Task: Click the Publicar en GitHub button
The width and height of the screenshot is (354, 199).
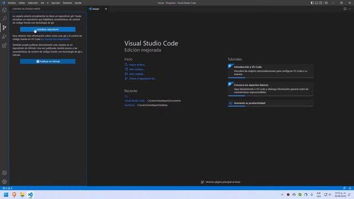Action: [x=48, y=61]
